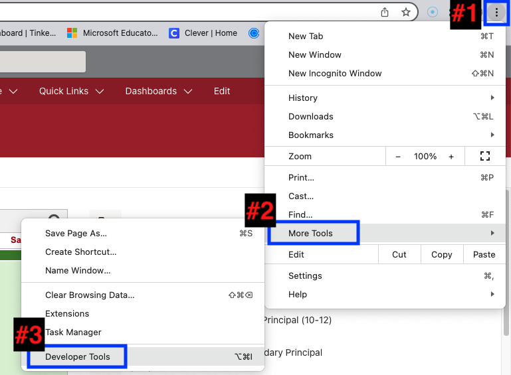Click the share page icon in address bar
The width and height of the screenshot is (511, 375).
tap(385, 12)
